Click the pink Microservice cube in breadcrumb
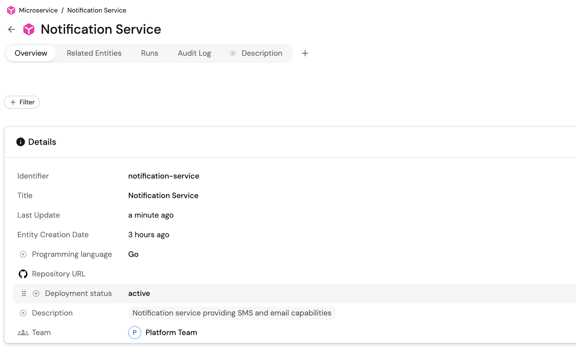The width and height of the screenshot is (576, 350). [11, 10]
